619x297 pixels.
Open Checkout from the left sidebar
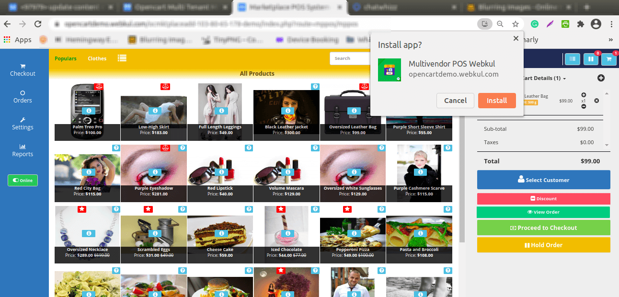[23, 70]
